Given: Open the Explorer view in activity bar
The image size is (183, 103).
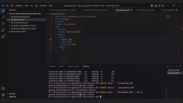Looking at the screenshot, I should click(3, 11).
